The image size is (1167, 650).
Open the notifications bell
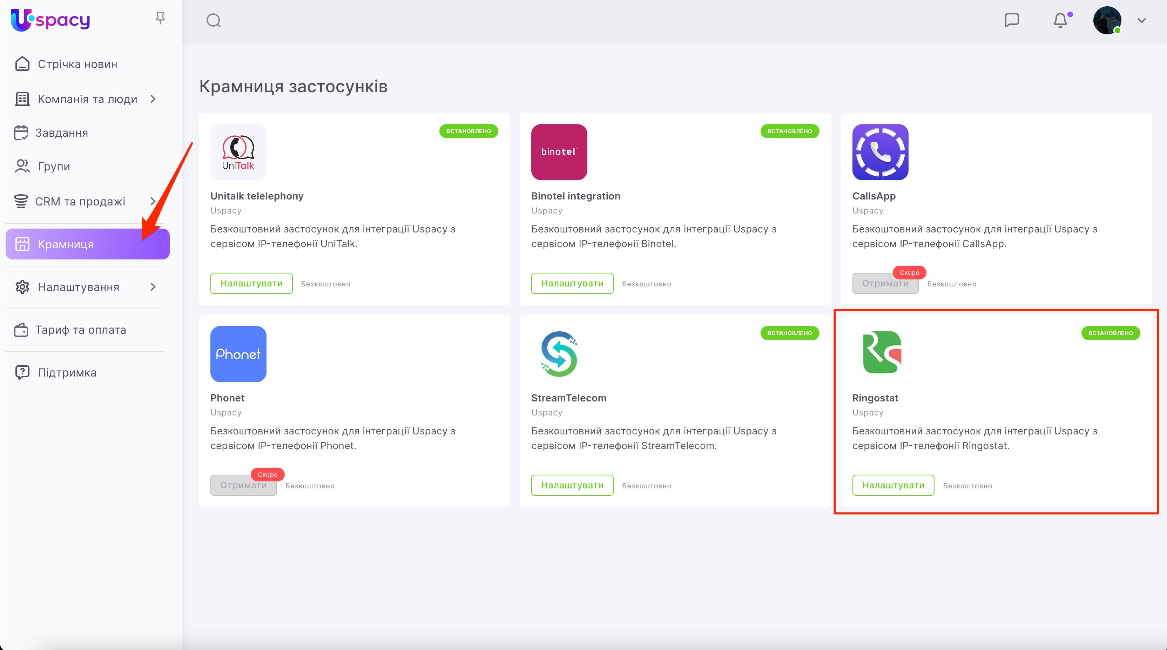point(1060,20)
